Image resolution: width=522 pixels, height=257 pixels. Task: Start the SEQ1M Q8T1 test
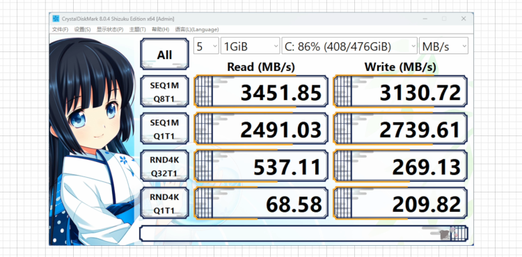(164, 91)
